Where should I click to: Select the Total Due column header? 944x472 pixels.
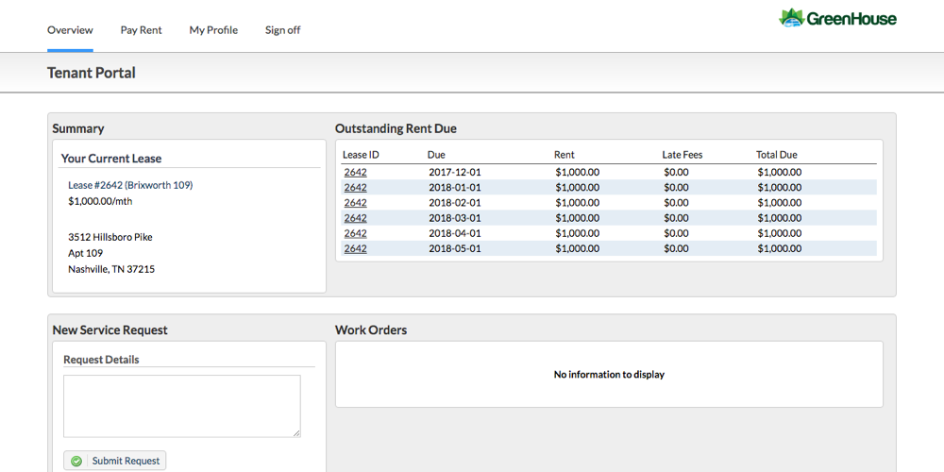pos(776,155)
